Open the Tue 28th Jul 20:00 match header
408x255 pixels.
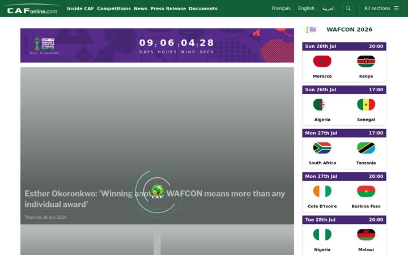(344, 220)
